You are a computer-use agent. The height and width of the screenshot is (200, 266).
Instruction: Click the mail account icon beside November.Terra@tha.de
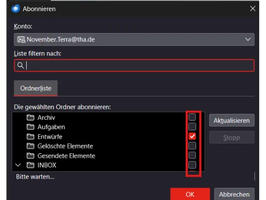(x=21, y=39)
